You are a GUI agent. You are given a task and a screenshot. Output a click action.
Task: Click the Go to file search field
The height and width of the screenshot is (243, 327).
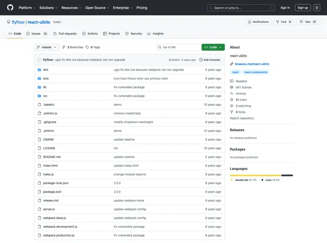pyautogui.click(x=178, y=47)
